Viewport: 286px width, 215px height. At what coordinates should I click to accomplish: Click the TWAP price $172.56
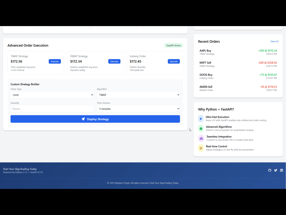click(16, 61)
